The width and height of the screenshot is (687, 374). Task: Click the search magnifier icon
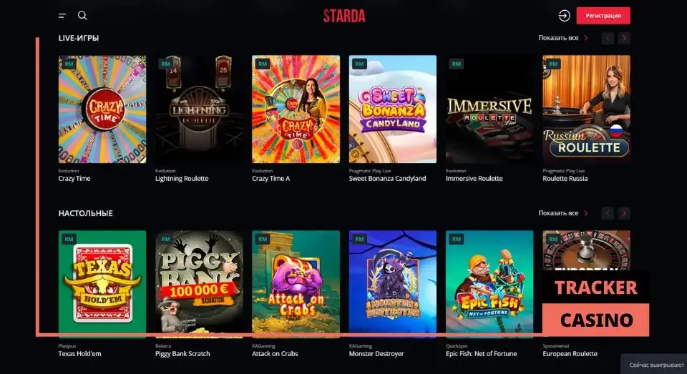(82, 15)
